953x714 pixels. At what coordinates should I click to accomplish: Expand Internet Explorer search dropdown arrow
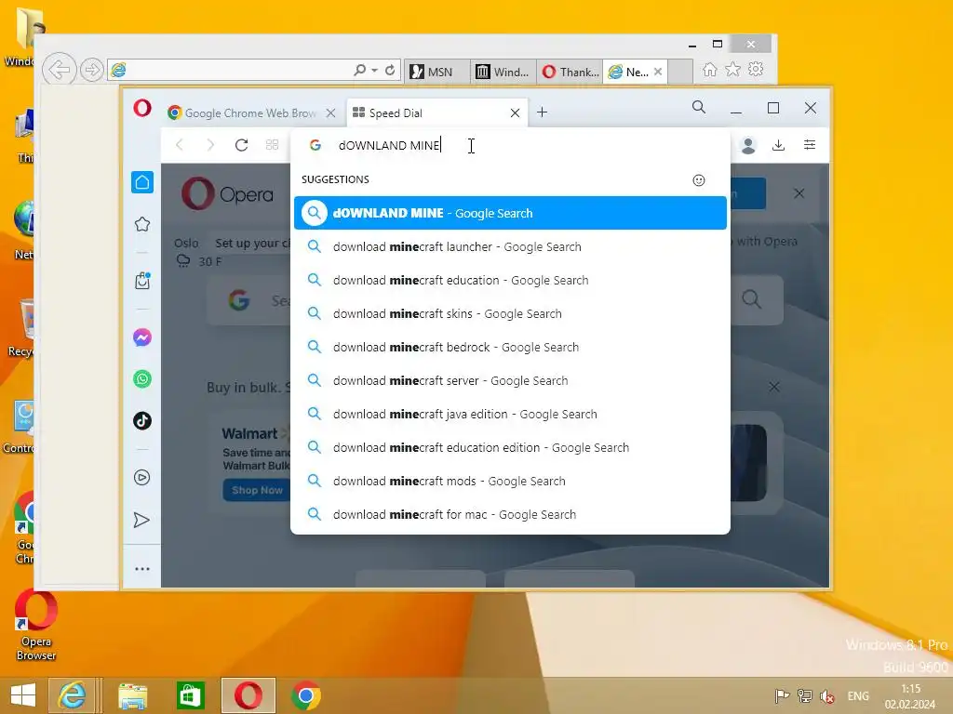[x=374, y=71]
